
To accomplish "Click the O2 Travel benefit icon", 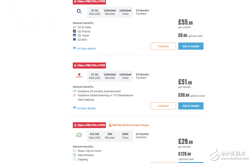I will coord(74,36).
